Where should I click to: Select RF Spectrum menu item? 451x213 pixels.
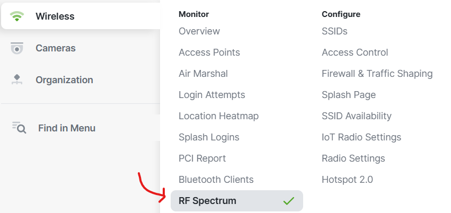click(x=237, y=201)
